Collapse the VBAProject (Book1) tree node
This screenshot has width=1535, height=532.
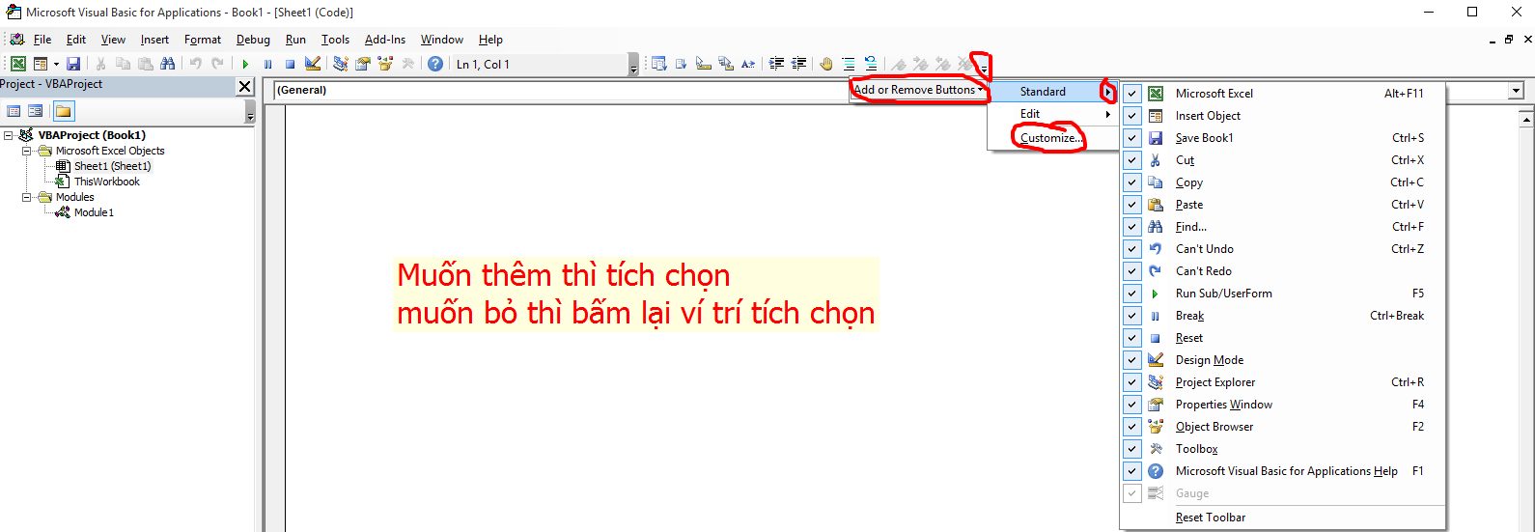9,135
